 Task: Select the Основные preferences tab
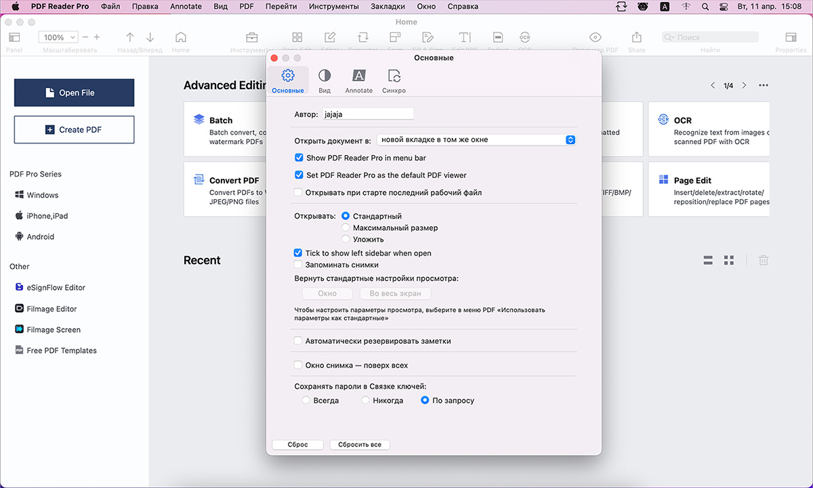click(x=288, y=81)
